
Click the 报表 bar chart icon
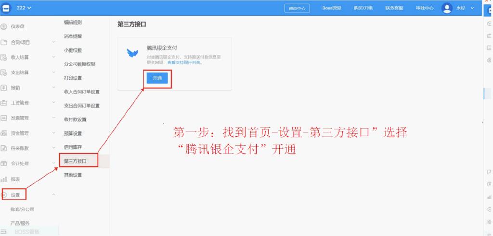pos(4,179)
